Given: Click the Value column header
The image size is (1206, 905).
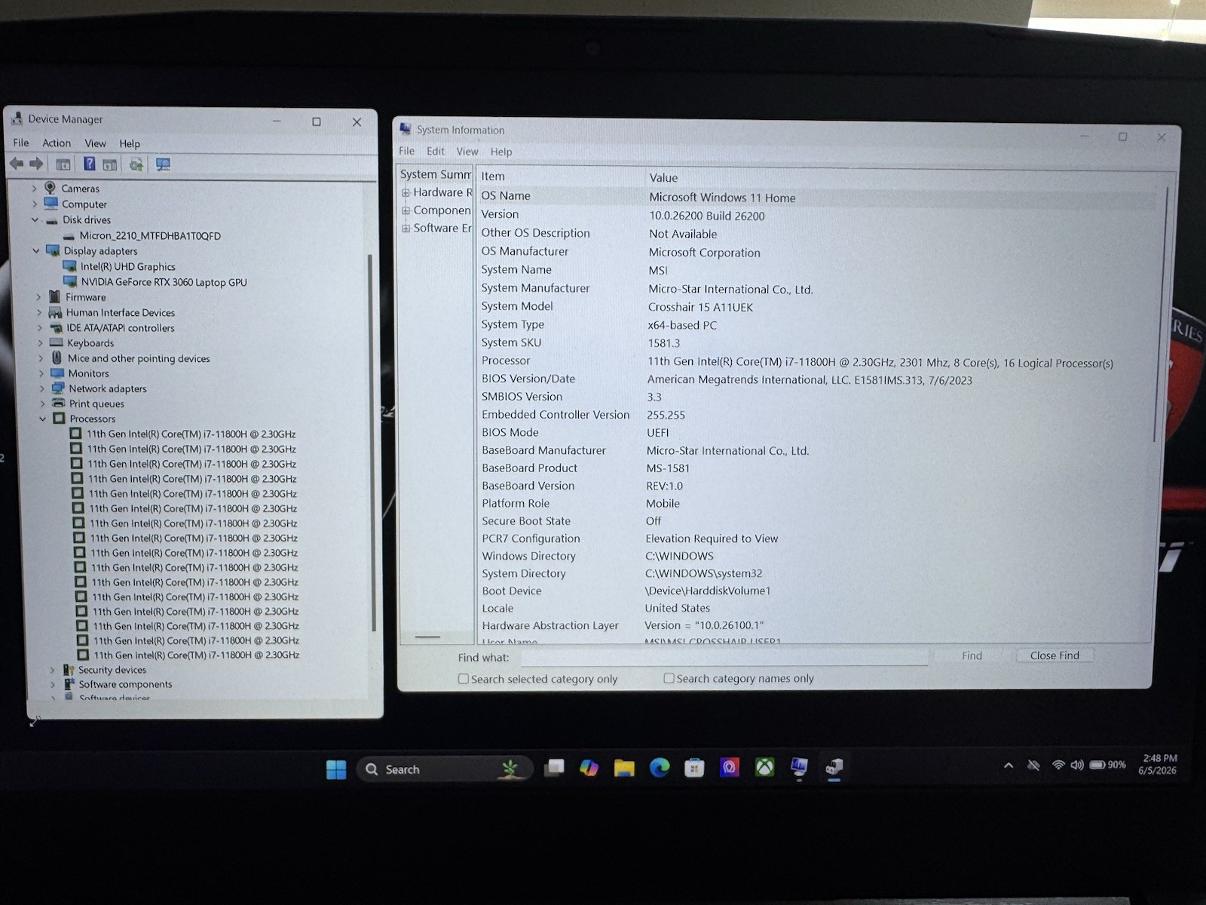Looking at the screenshot, I should 663,178.
